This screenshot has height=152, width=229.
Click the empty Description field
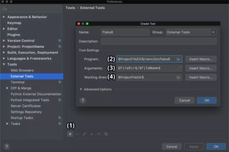tap(159, 41)
